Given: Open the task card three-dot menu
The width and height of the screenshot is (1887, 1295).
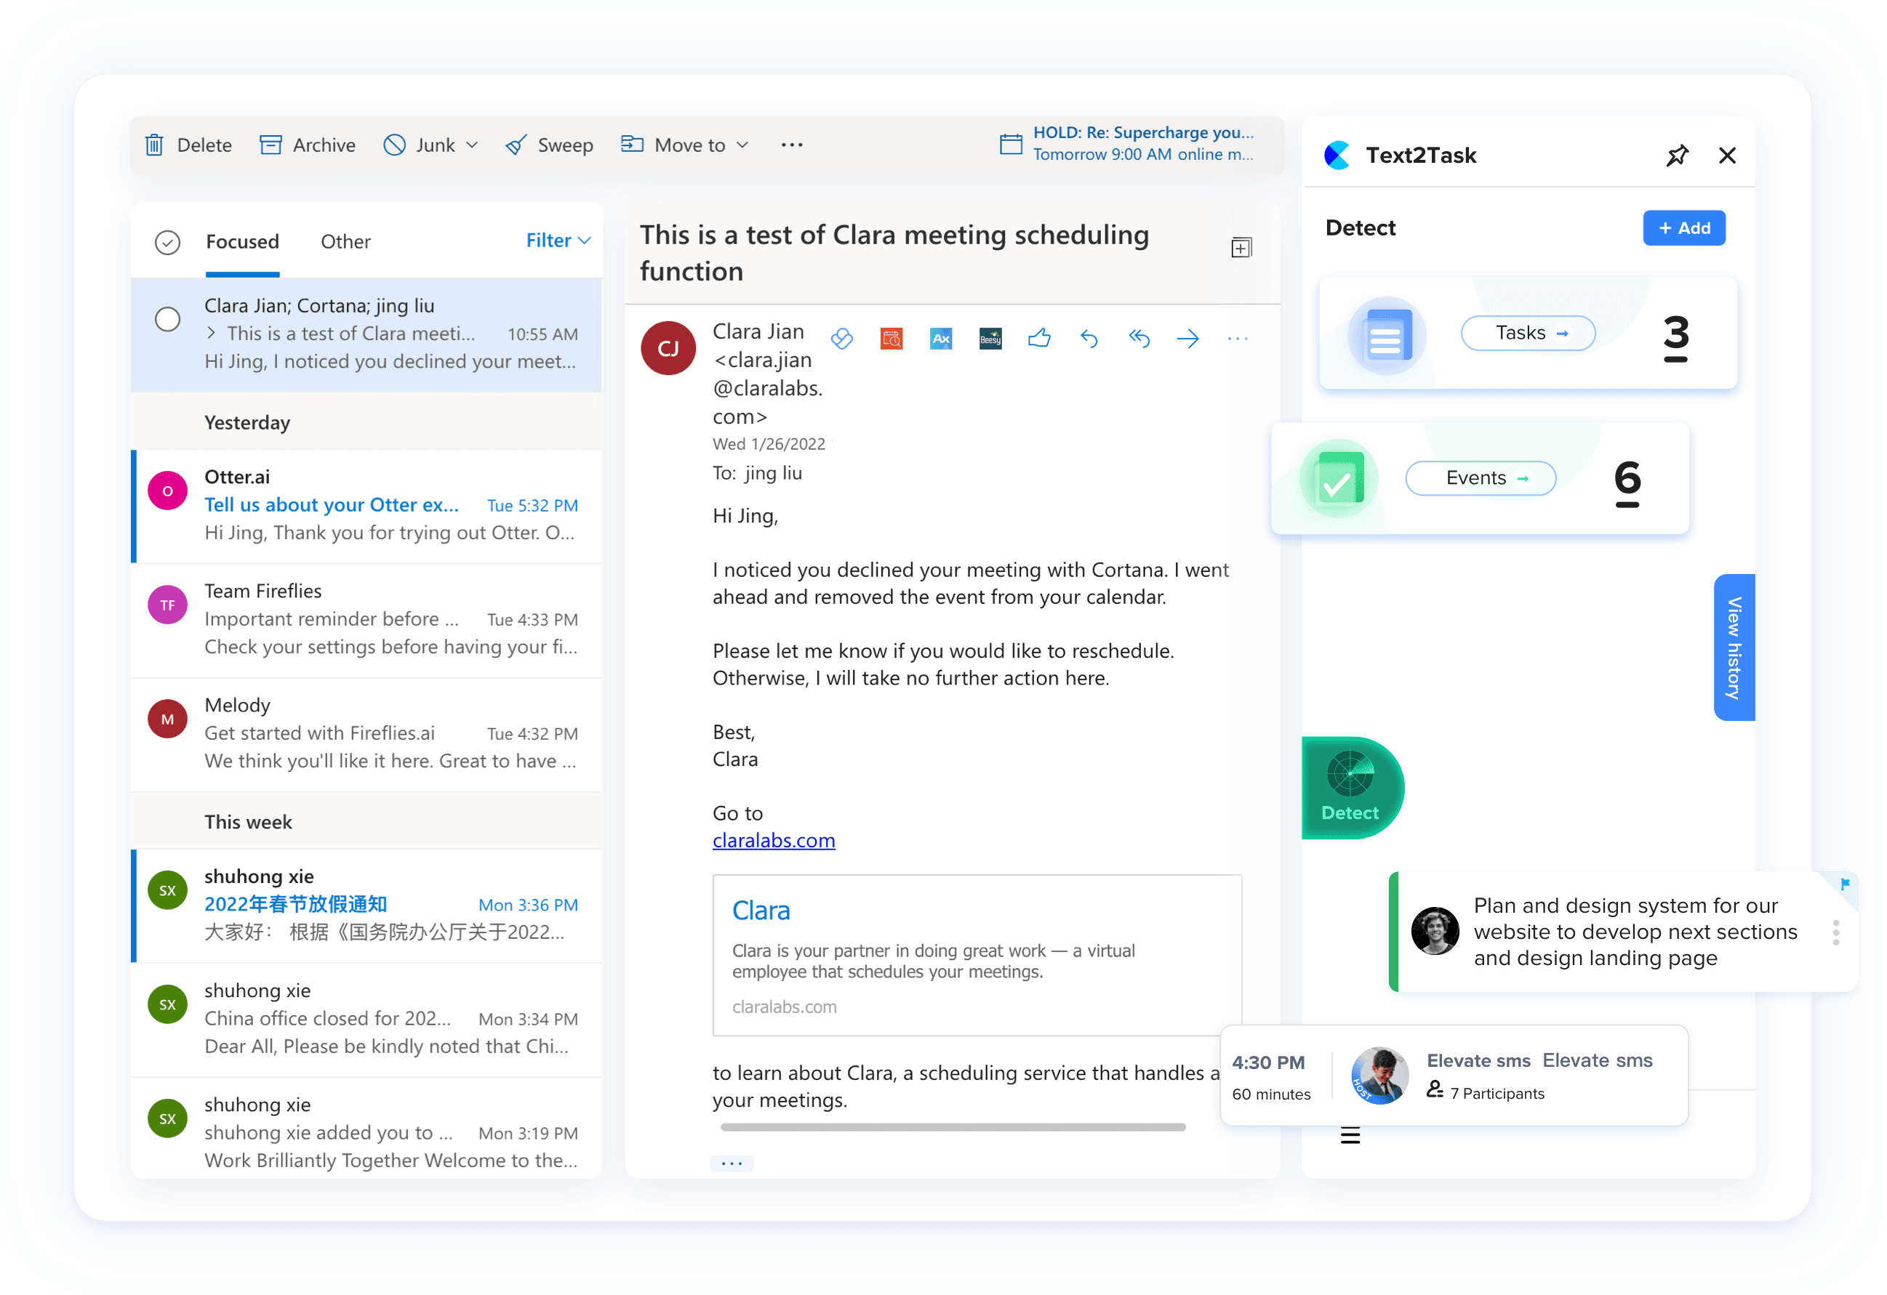Looking at the screenshot, I should 1836,932.
